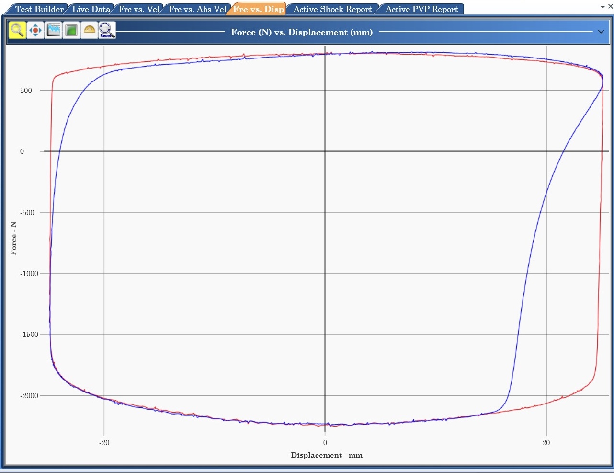Close the document tab panel
The width and height of the screenshot is (614, 473).
(610, 6)
